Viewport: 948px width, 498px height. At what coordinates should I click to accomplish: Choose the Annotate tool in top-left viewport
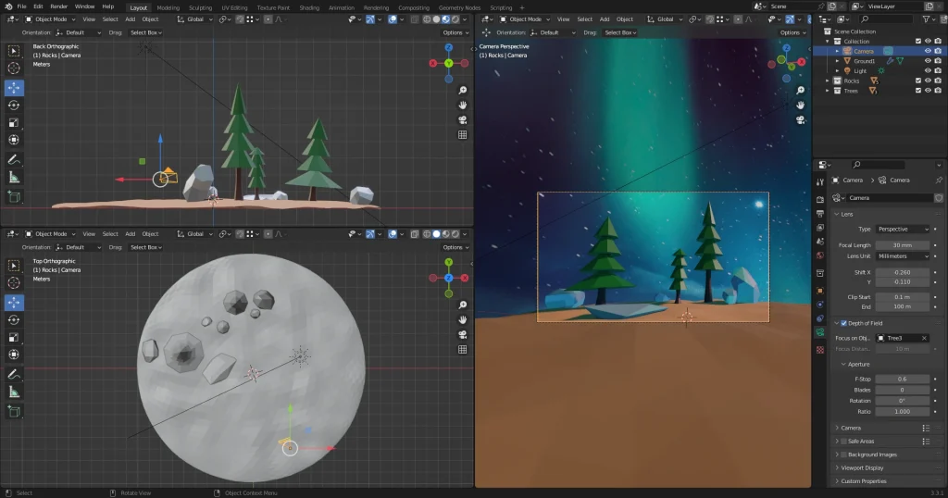coord(14,160)
